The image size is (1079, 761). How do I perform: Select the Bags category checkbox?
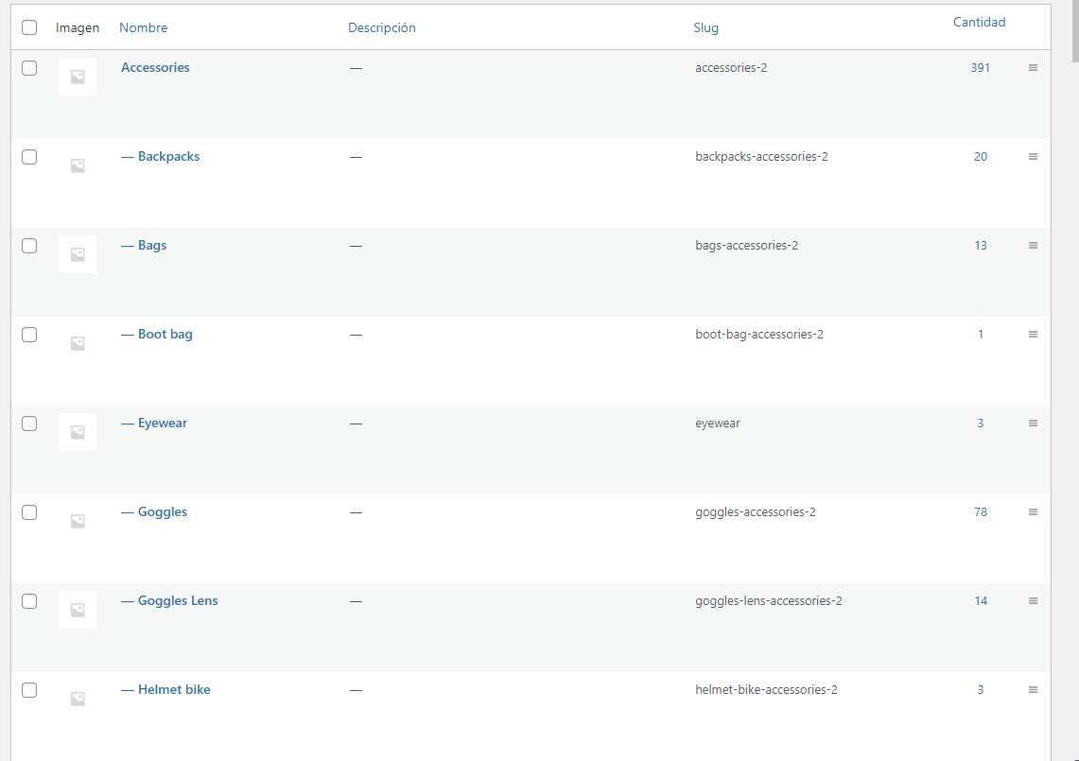[x=29, y=245]
